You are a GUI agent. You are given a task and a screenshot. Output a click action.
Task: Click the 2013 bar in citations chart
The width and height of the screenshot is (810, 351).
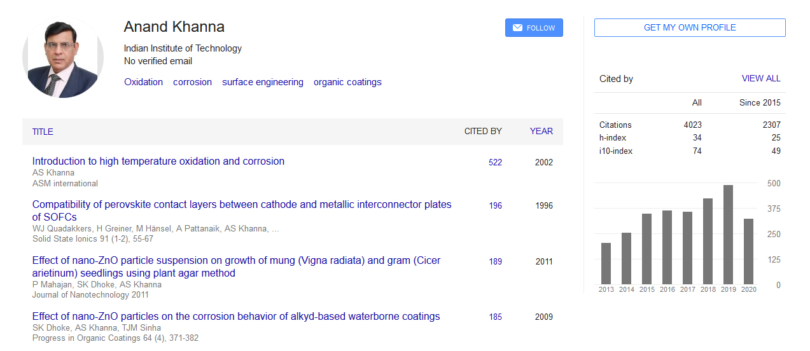[606, 263]
